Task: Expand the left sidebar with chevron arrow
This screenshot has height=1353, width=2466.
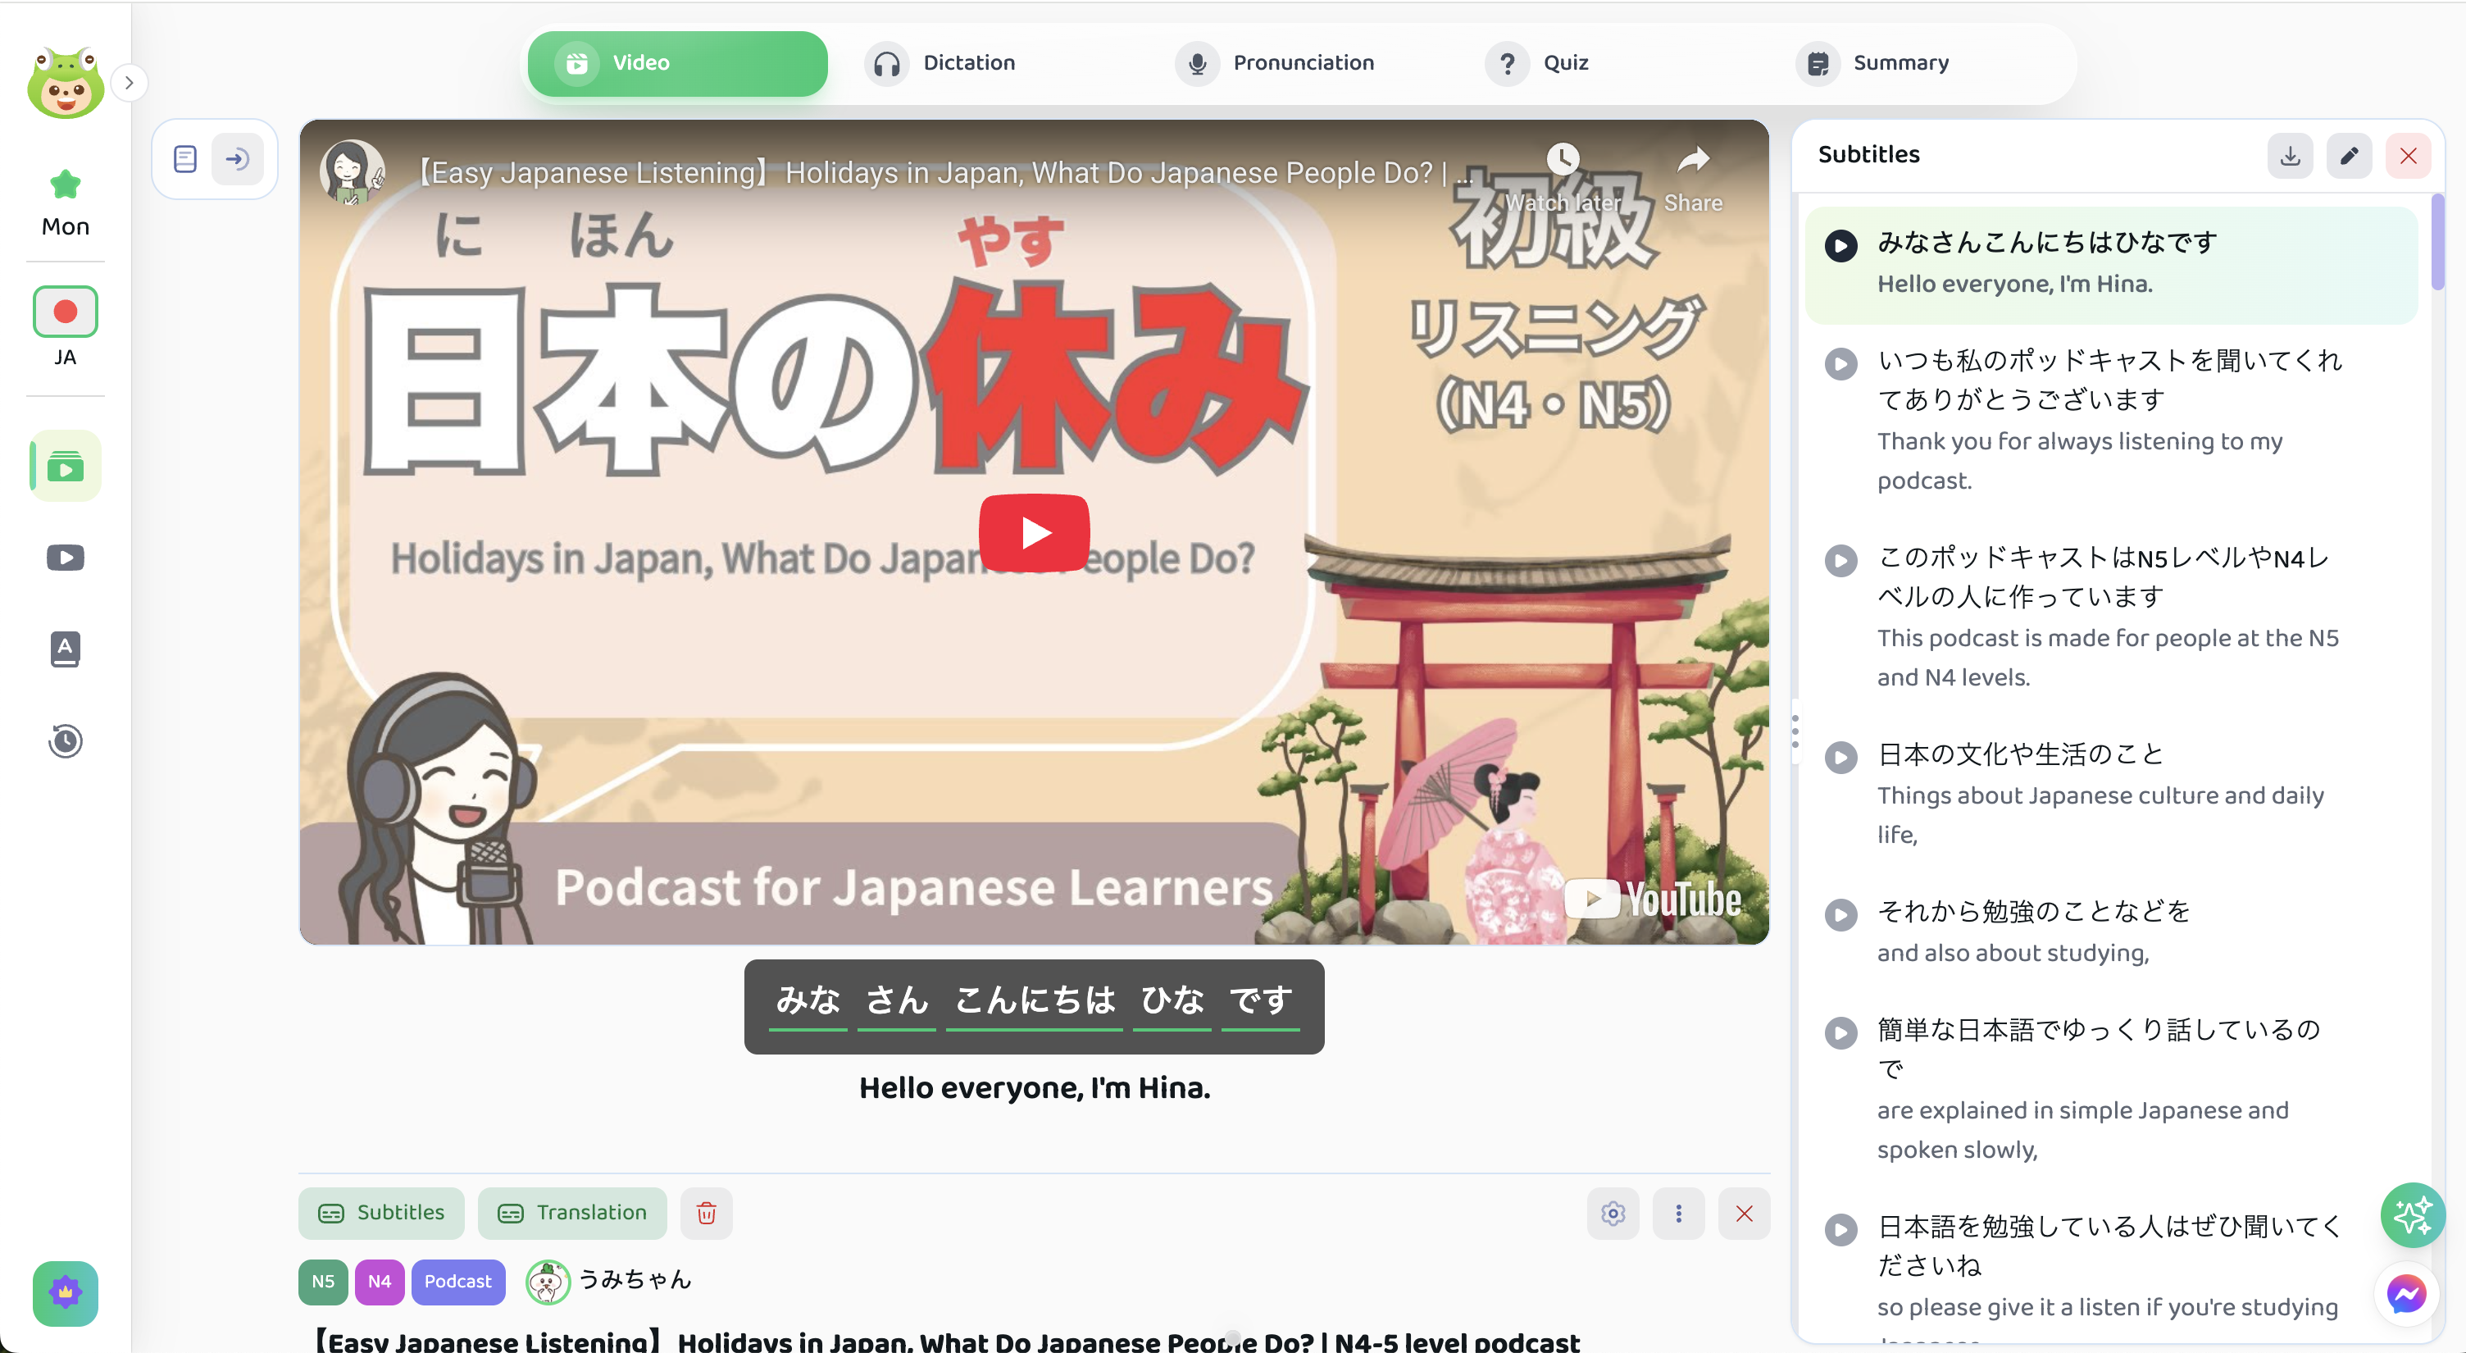Action: pos(130,82)
